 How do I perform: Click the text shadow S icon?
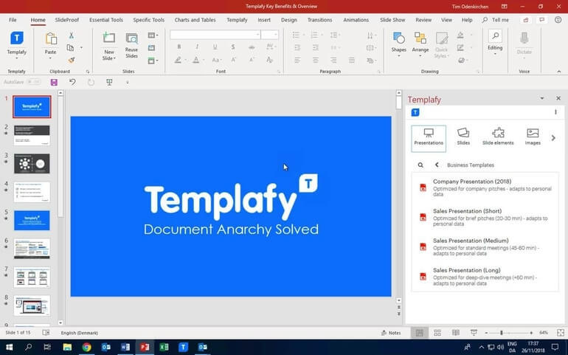point(233,46)
